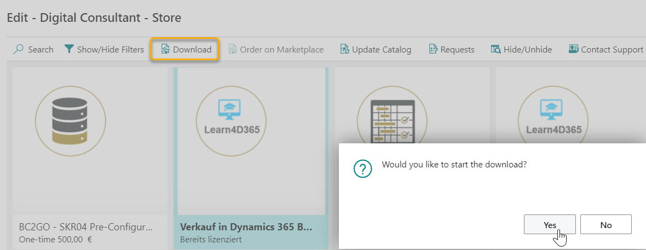Screen dimensions: 646x250
Task: Click the funnel Show/Hide Filters icon
Action: click(x=69, y=49)
